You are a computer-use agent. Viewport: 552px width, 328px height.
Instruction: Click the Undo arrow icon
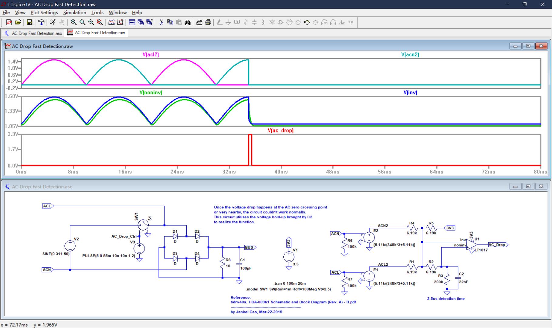coord(307,22)
